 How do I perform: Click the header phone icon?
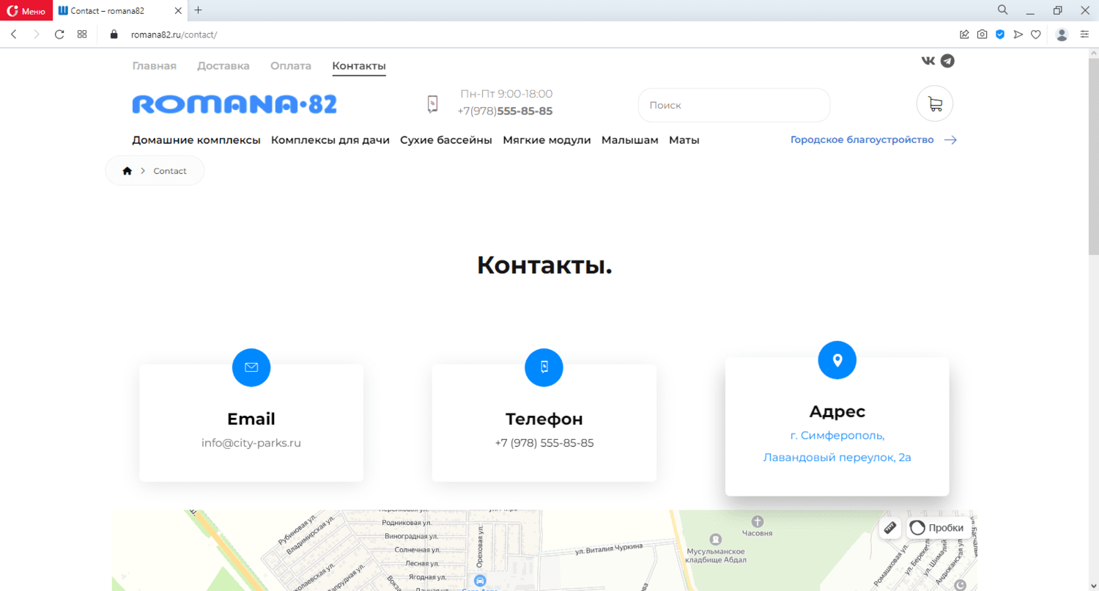click(432, 104)
